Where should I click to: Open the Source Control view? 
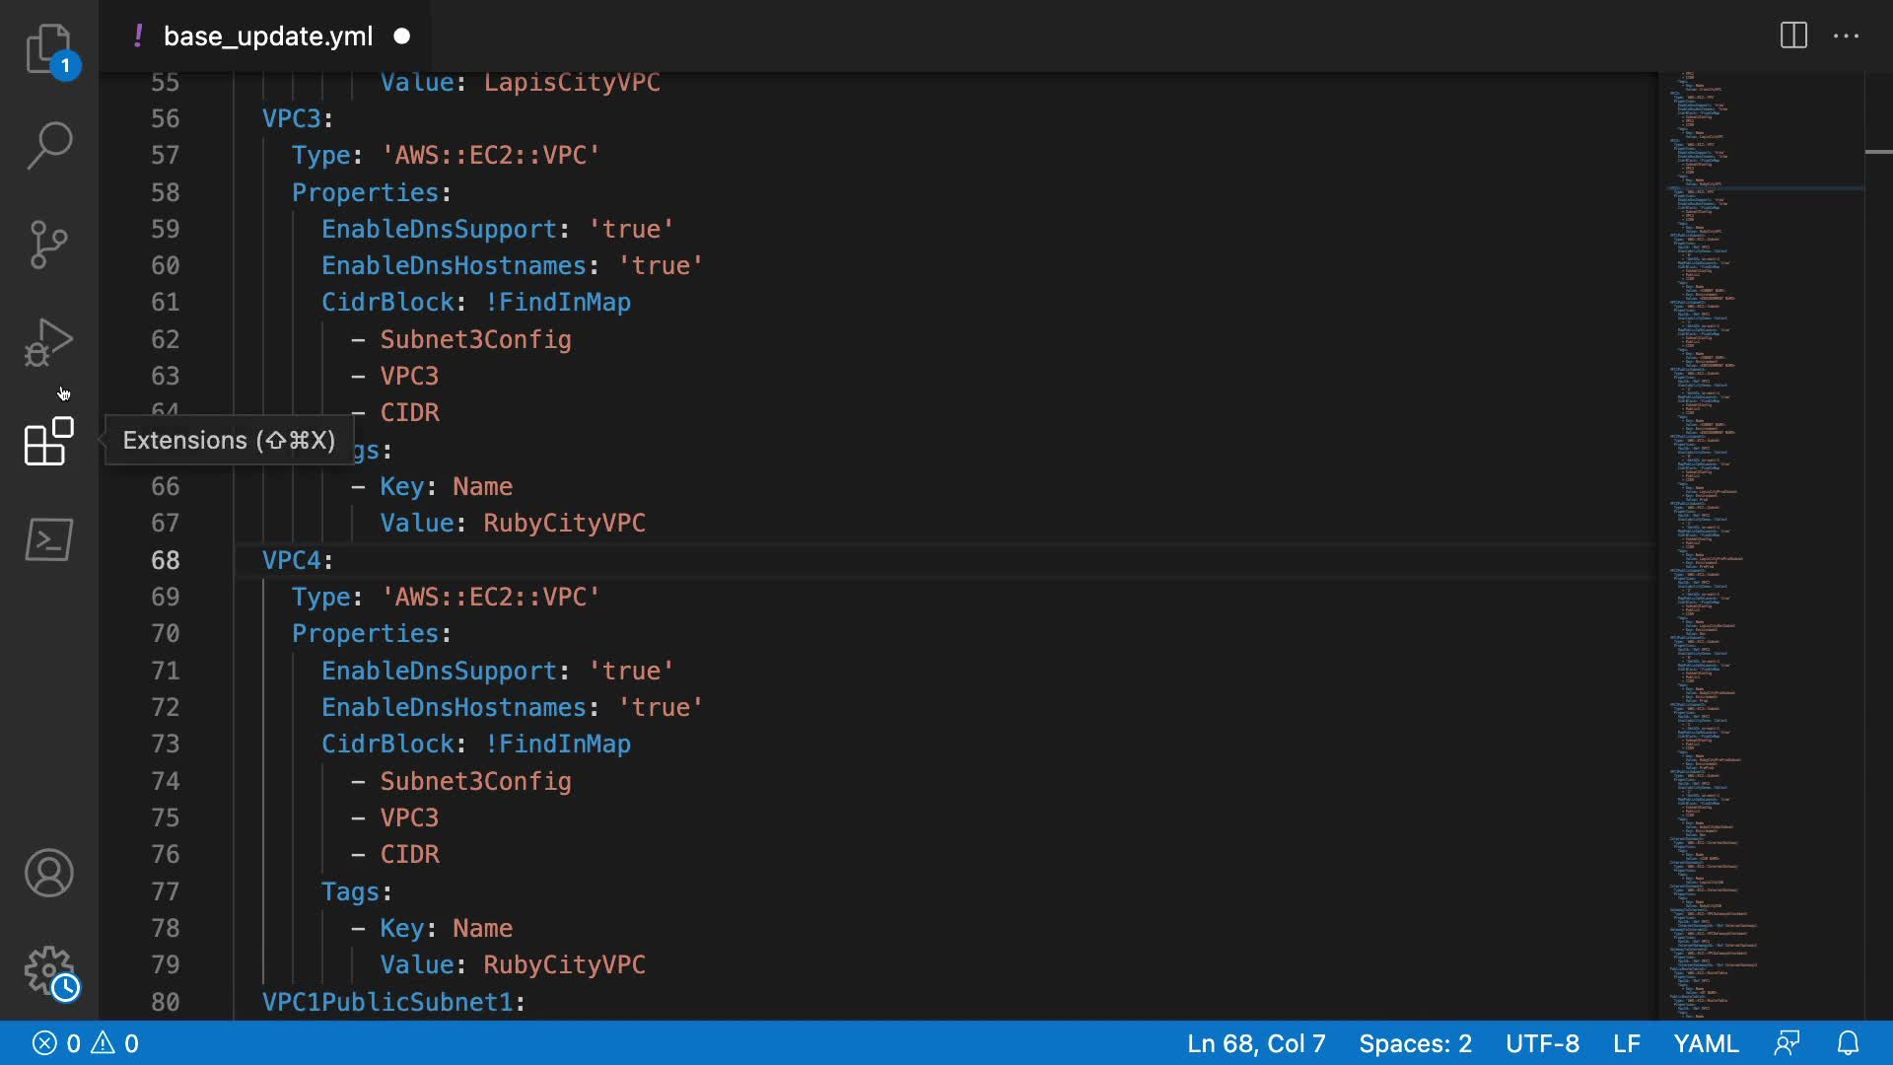point(48,245)
